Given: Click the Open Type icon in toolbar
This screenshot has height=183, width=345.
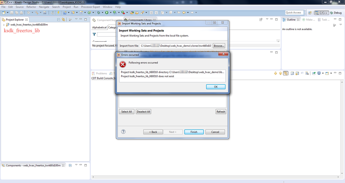Looking at the screenshot, I should [x=132, y=13].
